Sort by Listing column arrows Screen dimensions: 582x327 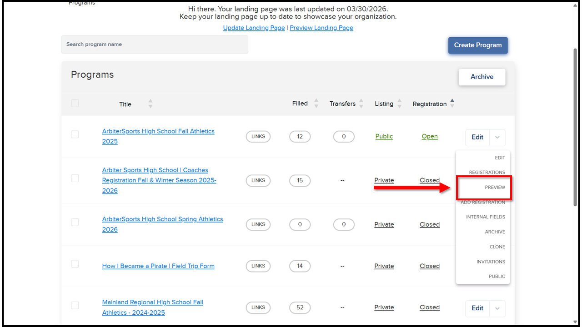[x=399, y=103]
